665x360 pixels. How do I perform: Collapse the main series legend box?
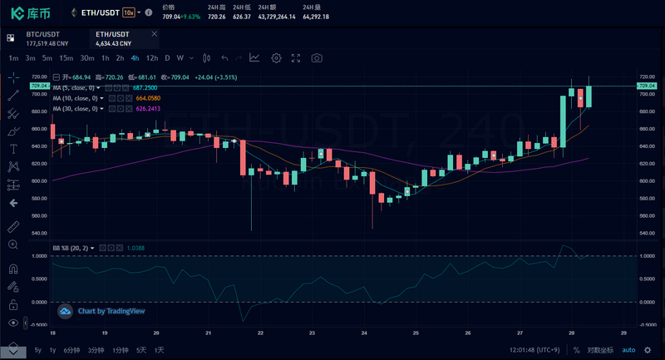(56, 77)
